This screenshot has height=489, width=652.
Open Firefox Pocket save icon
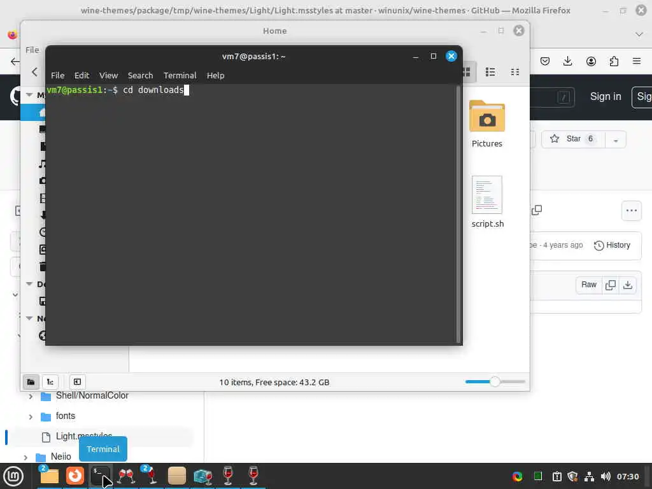(x=545, y=62)
